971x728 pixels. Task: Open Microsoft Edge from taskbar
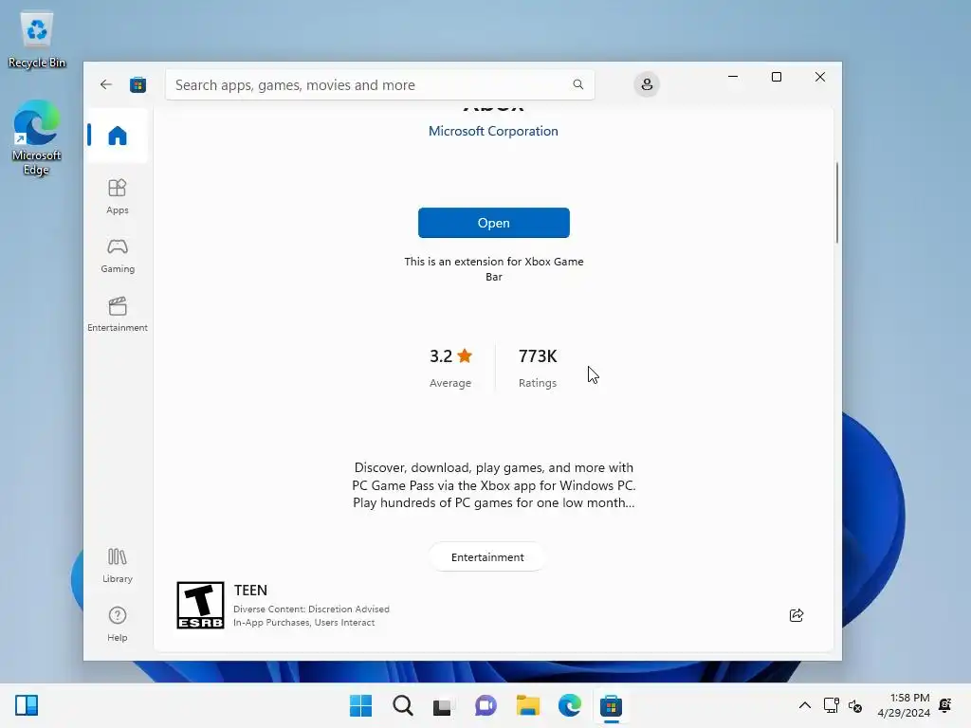[x=569, y=705]
